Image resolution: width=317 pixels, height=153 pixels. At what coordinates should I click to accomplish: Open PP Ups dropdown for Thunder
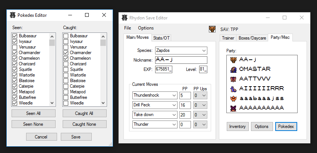point(200,125)
